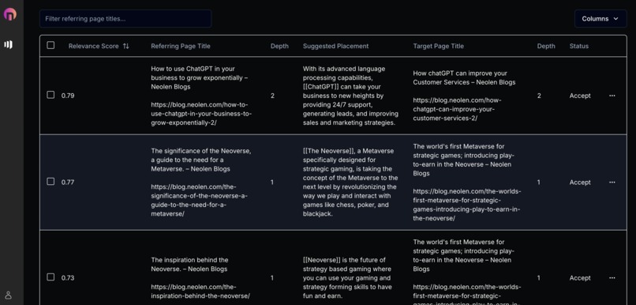The height and width of the screenshot is (305, 636).
Task: Click the [[Neoverse]] future of strategy placement text
Action: tap(347, 278)
